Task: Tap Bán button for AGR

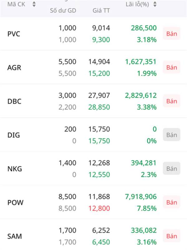Action: pyautogui.click(x=172, y=67)
